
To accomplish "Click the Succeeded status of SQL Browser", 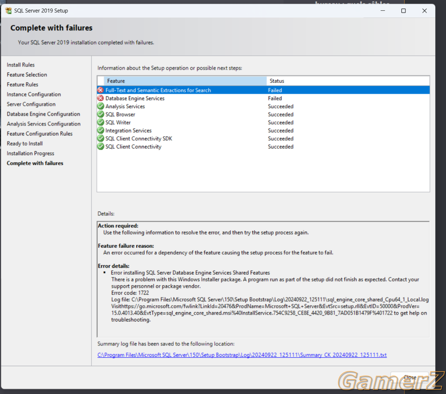I will (281, 115).
